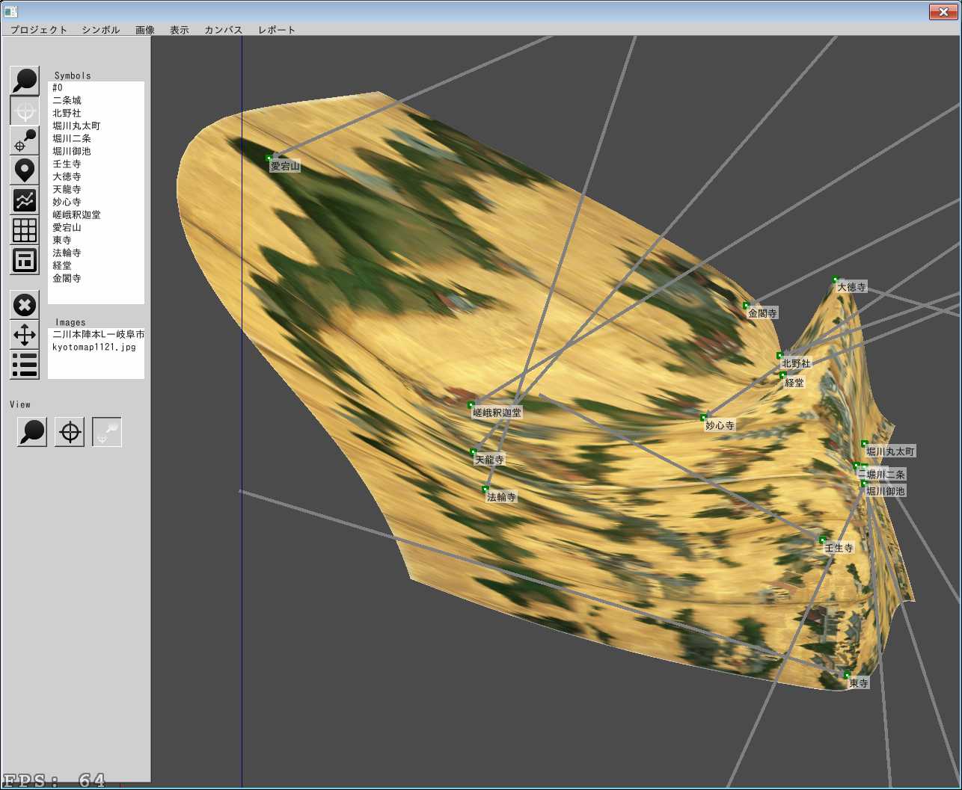Close the application window
The height and width of the screenshot is (790, 962).
944,11
